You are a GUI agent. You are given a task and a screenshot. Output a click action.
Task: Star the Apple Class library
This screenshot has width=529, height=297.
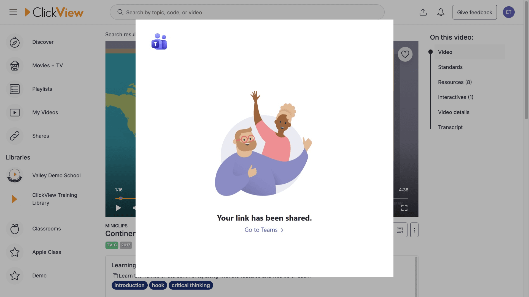15,252
